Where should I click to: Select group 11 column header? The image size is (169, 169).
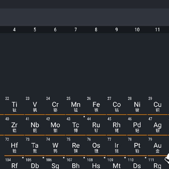click(157, 30)
